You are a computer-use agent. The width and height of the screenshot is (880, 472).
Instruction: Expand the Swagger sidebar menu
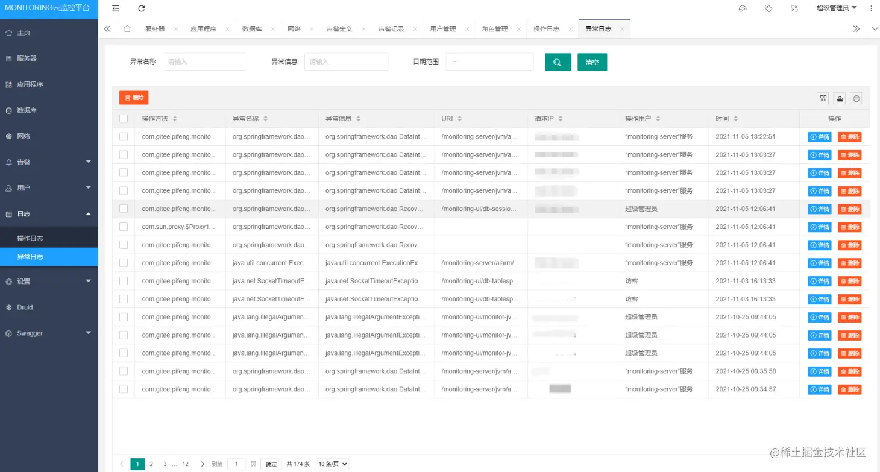49,333
